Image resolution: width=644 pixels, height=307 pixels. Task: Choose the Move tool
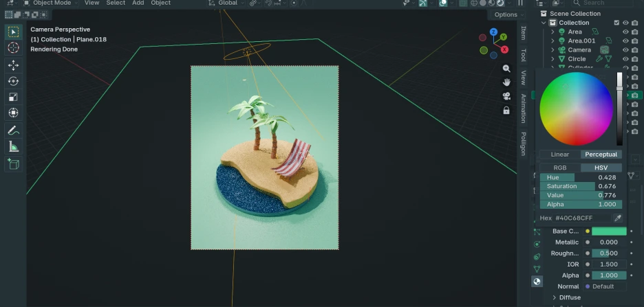(14, 65)
